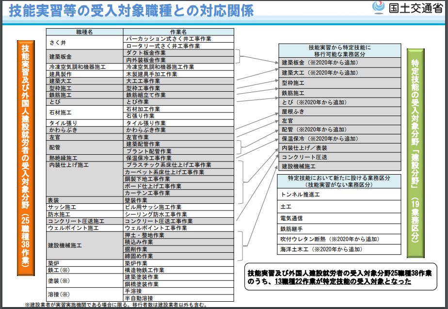Select the 内装仕上げ施工 job type cell

pyautogui.click(x=84, y=179)
